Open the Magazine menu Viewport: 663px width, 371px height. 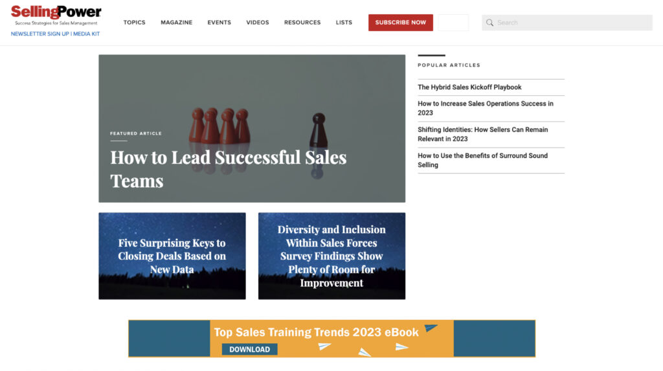pos(176,23)
